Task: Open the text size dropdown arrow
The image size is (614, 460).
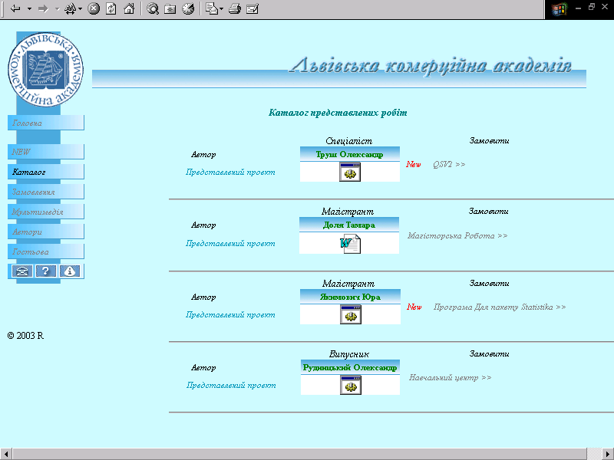Action: pyautogui.click(x=81, y=8)
